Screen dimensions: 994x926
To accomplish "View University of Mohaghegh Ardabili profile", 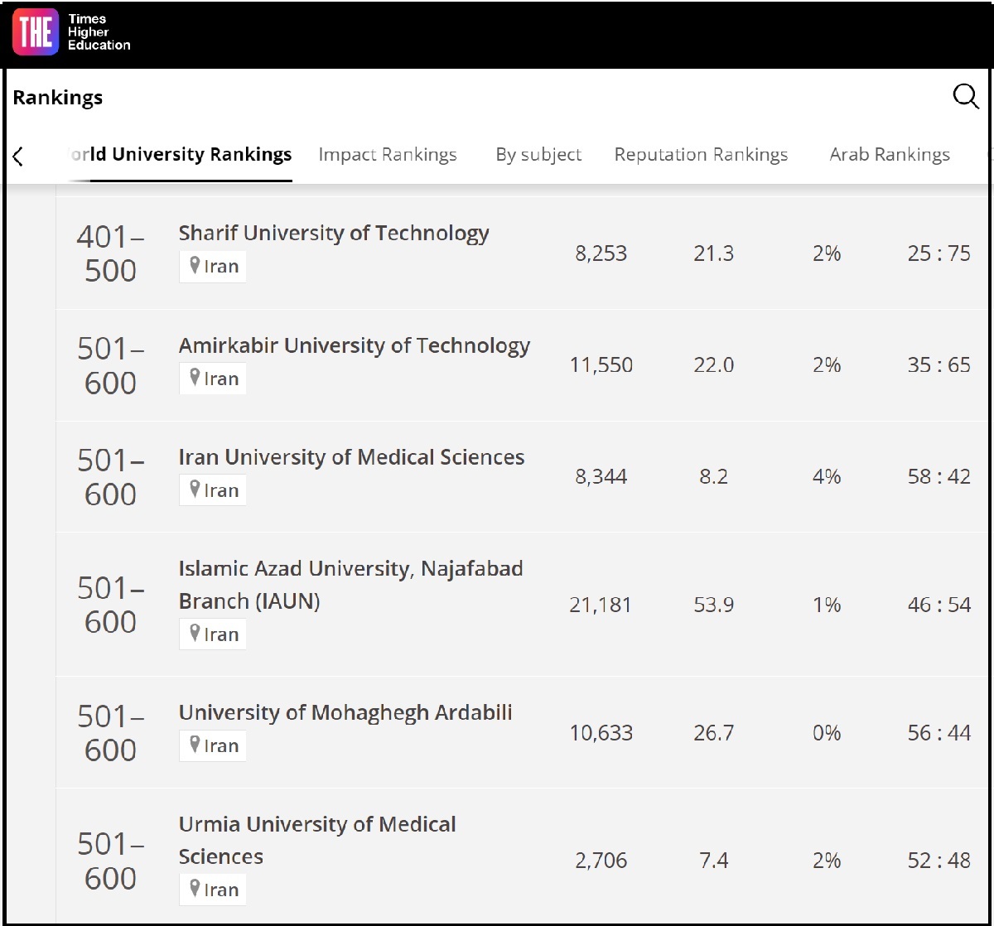I will click(x=345, y=712).
